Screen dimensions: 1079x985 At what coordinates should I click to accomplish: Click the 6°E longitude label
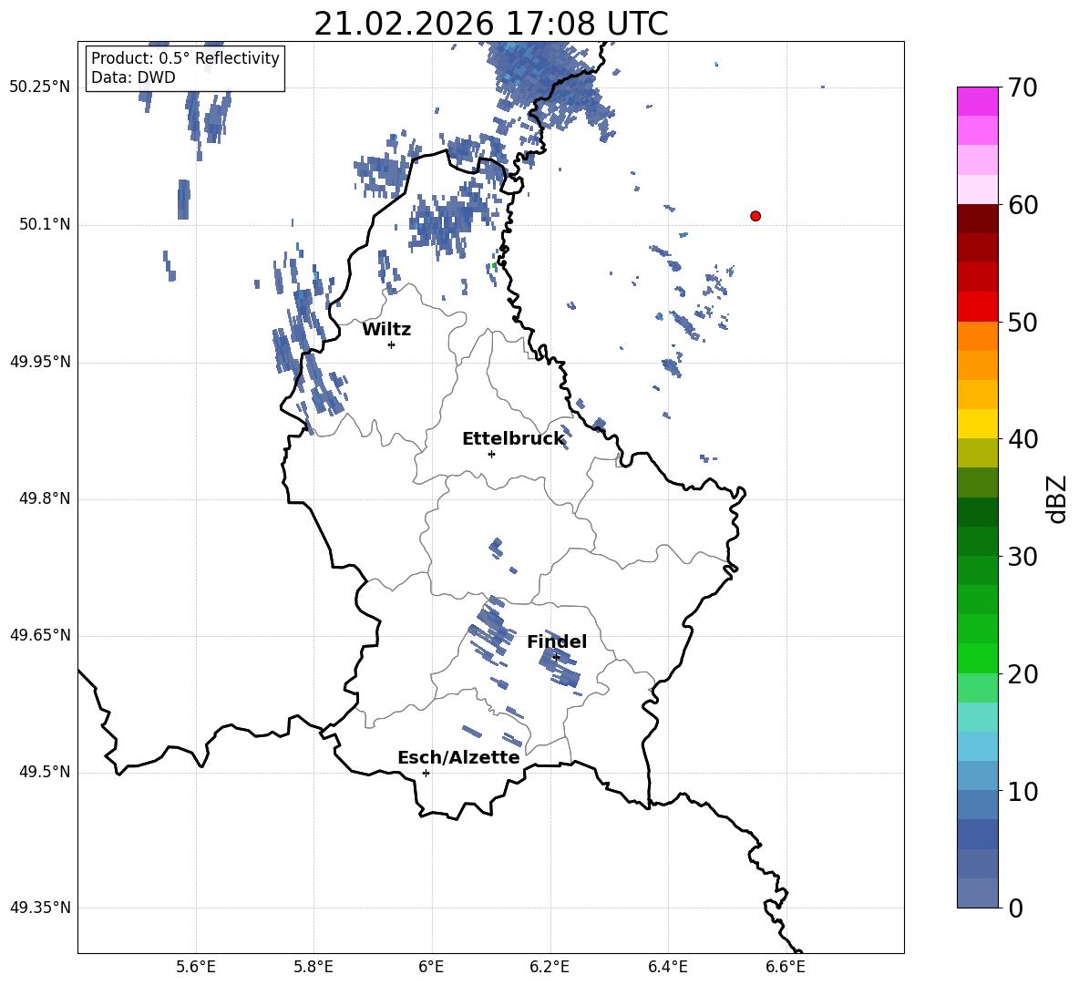tap(431, 967)
